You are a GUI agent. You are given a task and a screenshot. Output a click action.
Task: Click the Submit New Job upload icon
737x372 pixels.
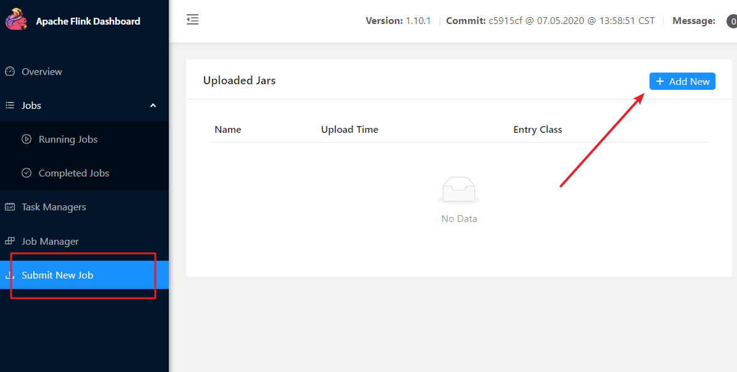10,275
